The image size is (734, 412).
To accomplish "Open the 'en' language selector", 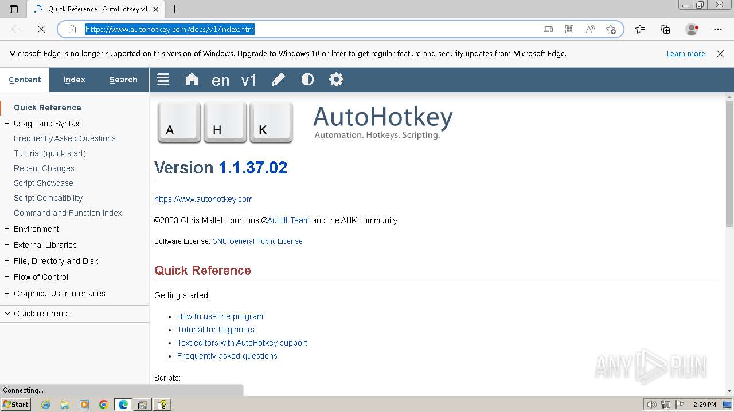I will [220, 80].
